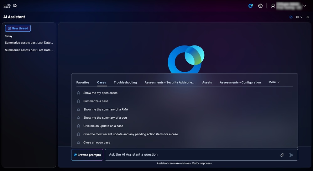Click the send message arrow icon
Screen dimensions: 313x171
291,155
